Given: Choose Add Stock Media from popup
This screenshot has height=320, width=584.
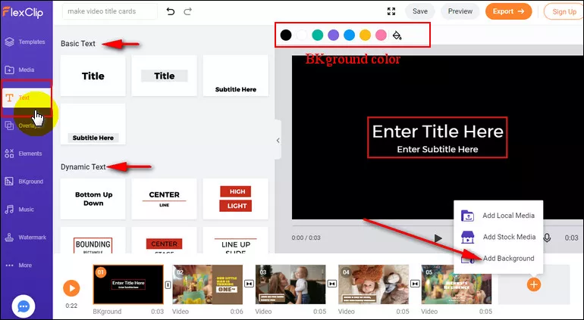Looking at the screenshot, I should pos(498,237).
